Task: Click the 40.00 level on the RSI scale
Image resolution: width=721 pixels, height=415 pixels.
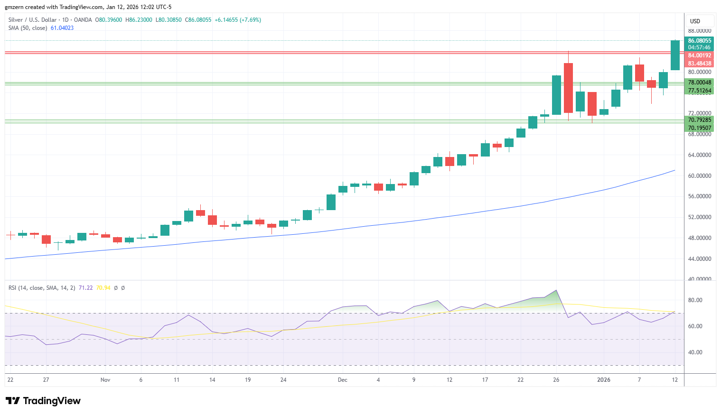Action: click(x=695, y=352)
